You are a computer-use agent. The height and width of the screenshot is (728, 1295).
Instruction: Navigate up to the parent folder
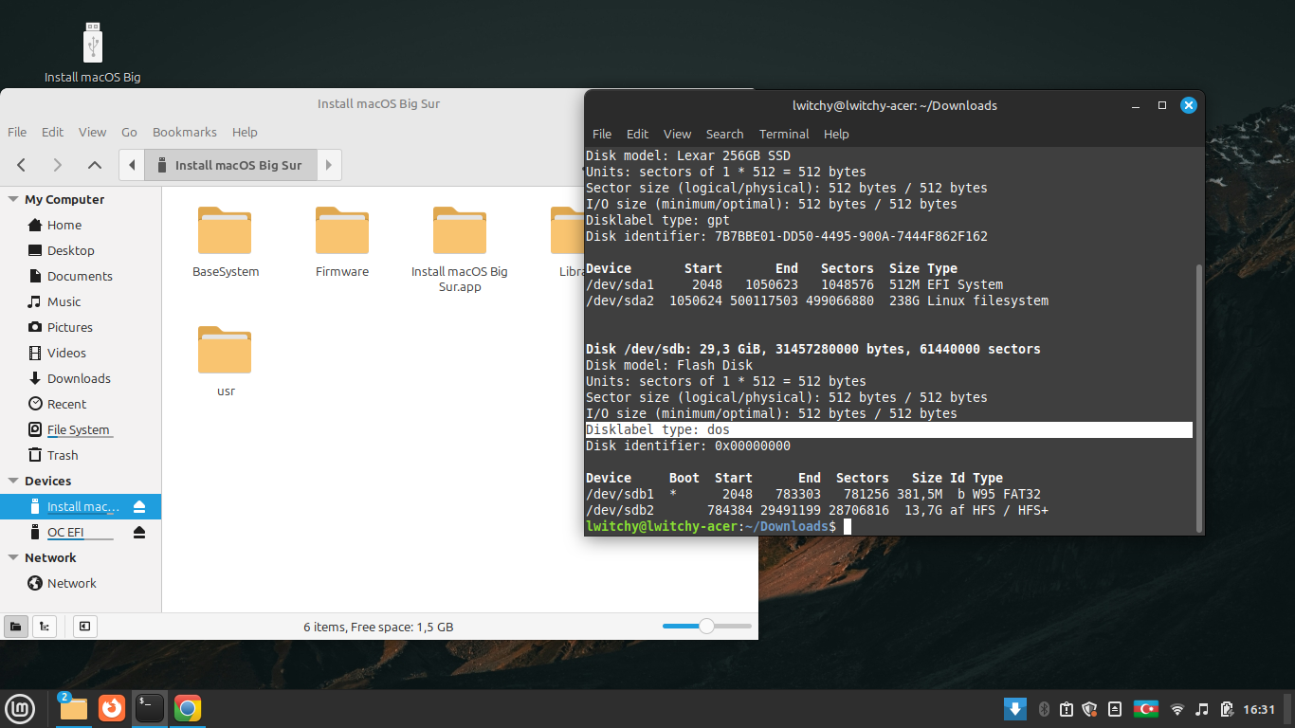(x=94, y=165)
